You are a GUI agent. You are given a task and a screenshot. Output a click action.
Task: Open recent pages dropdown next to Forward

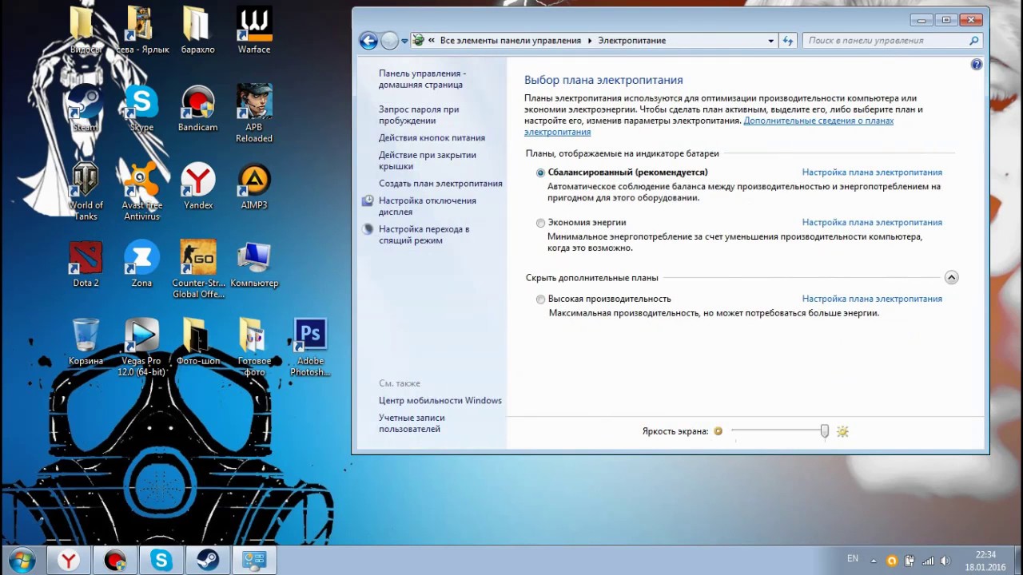(404, 41)
